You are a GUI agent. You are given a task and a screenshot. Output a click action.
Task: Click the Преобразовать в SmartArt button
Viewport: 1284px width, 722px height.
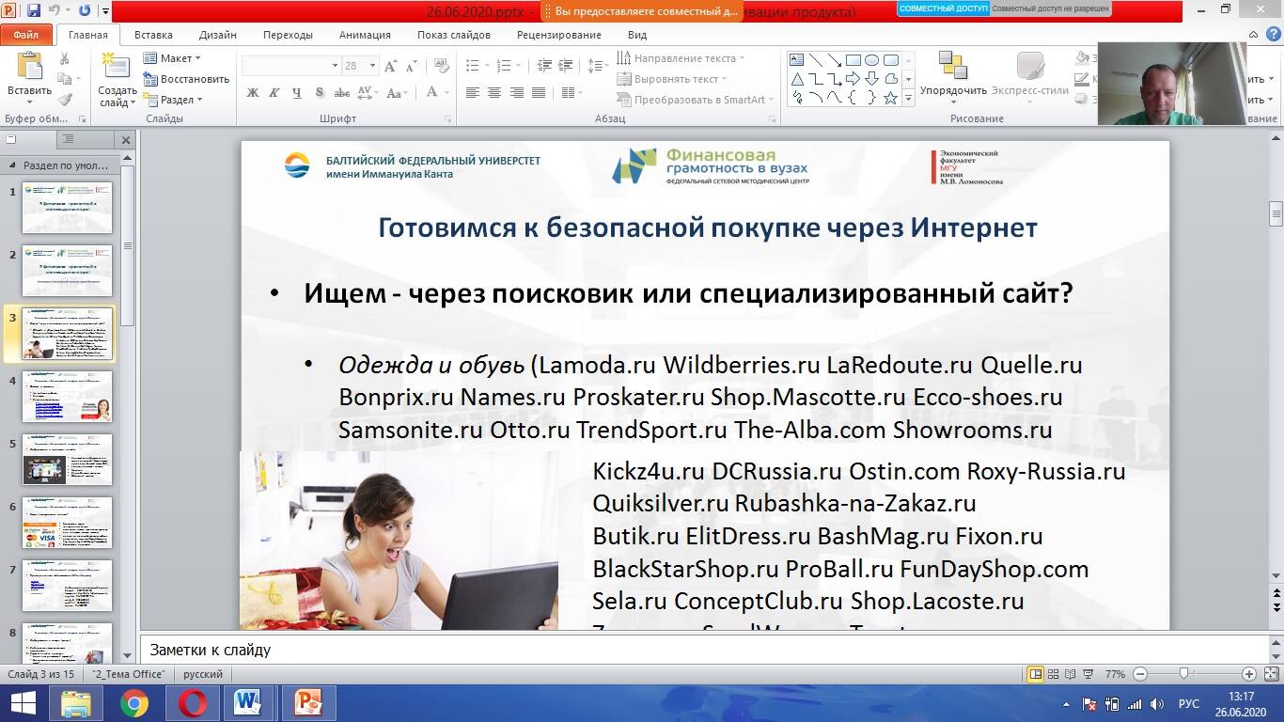[x=696, y=100]
